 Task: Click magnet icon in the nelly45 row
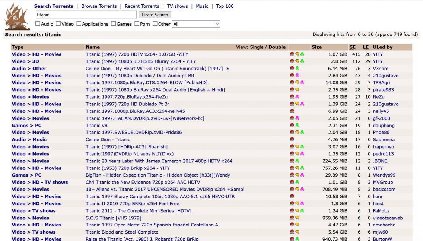tap(292, 111)
